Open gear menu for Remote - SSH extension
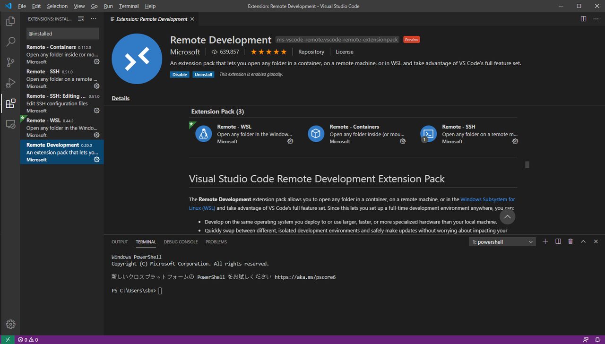 [96, 86]
